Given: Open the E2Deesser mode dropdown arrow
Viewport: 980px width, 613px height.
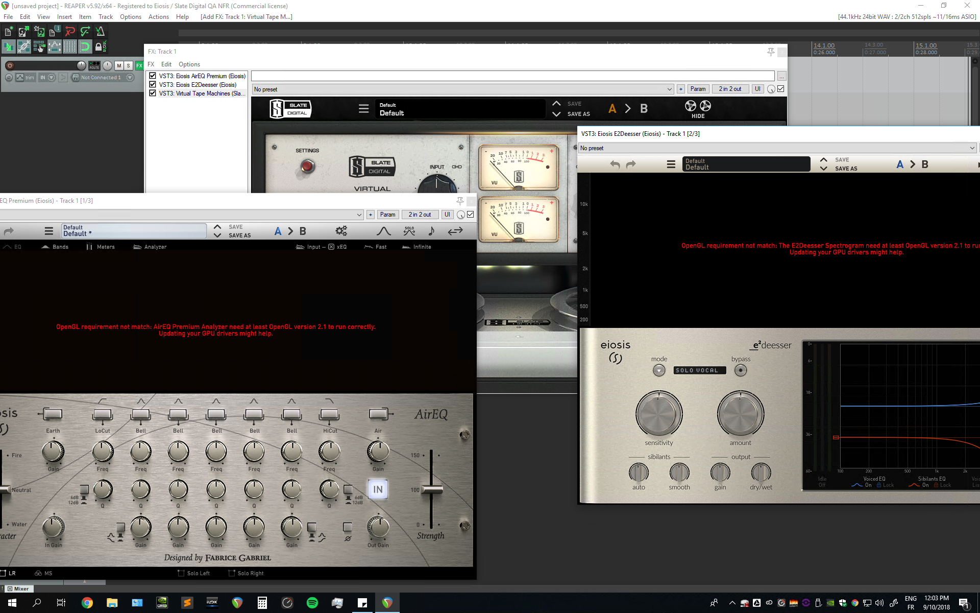Looking at the screenshot, I should click(x=659, y=370).
